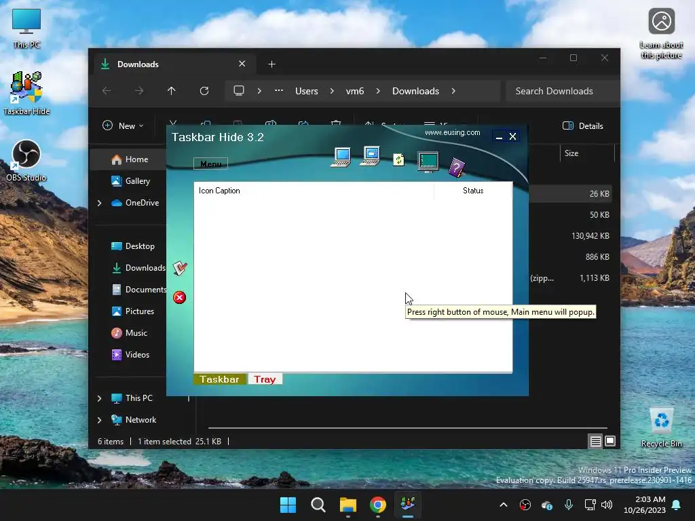The width and height of the screenshot is (695, 521).
Task: Click the green refresh document icon
Action: 398,159
